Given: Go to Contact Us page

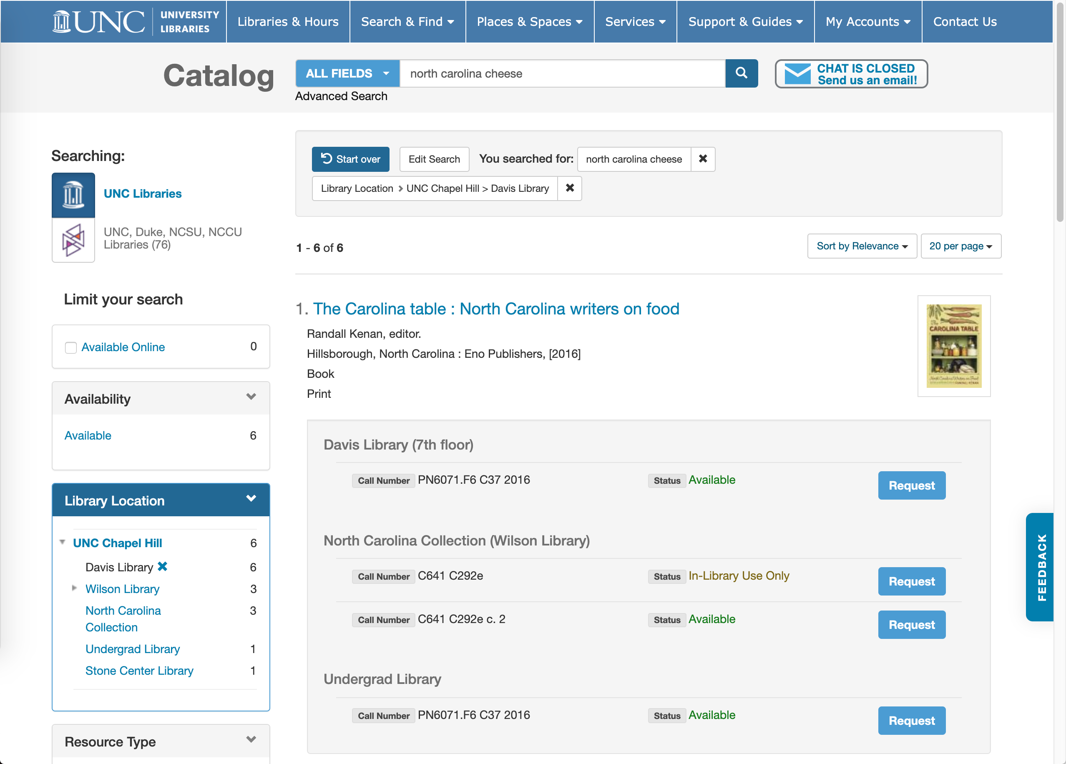Looking at the screenshot, I should (965, 22).
